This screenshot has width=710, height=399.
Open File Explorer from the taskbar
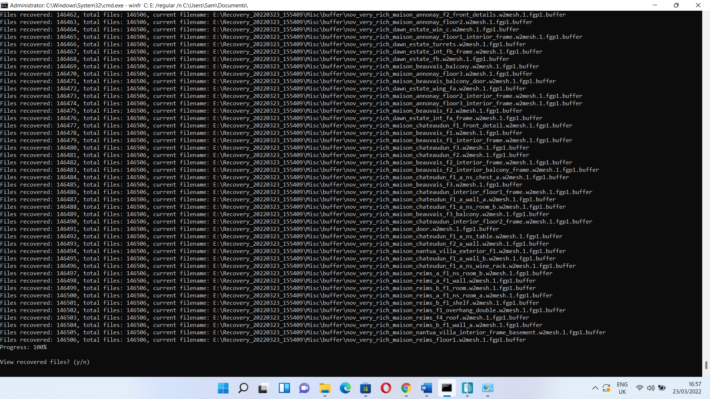pyautogui.click(x=325, y=388)
